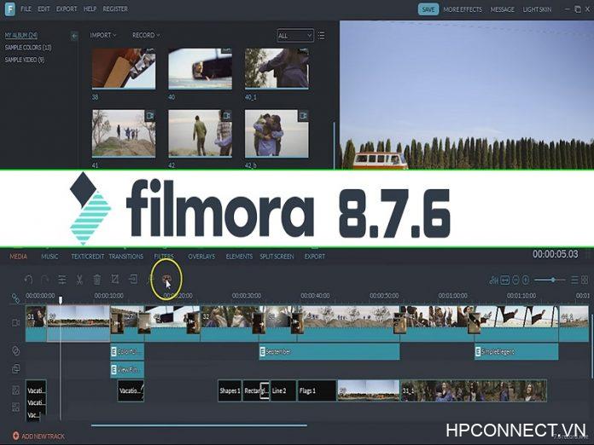Open the REGISTER menu

[115, 9]
